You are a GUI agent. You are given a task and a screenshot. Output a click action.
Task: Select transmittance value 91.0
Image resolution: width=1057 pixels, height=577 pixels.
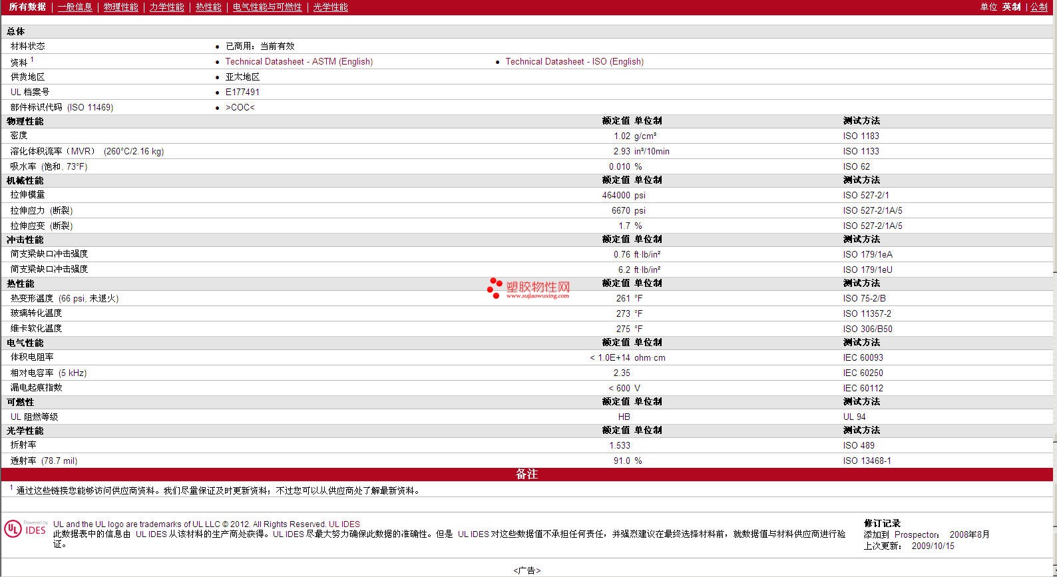[x=622, y=461]
